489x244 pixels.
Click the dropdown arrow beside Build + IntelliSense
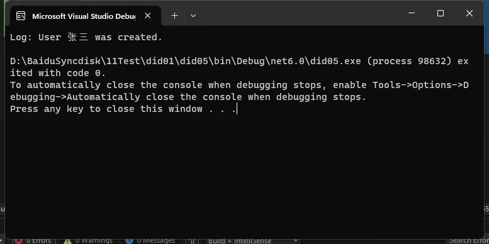click(x=295, y=241)
